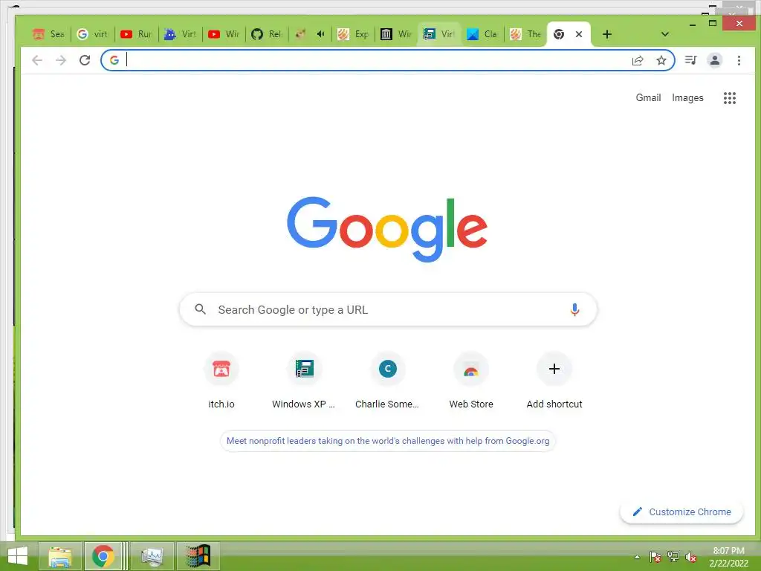Go back with the back arrow
This screenshot has width=761, height=571.
click(37, 60)
